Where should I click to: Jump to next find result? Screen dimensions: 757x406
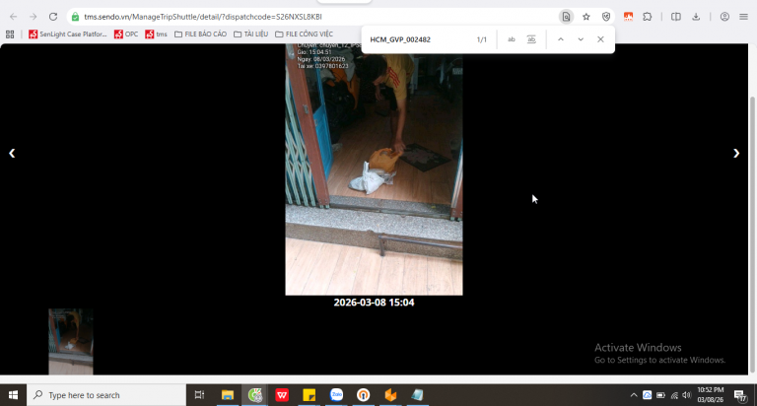pyautogui.click(x=581, y=39)
